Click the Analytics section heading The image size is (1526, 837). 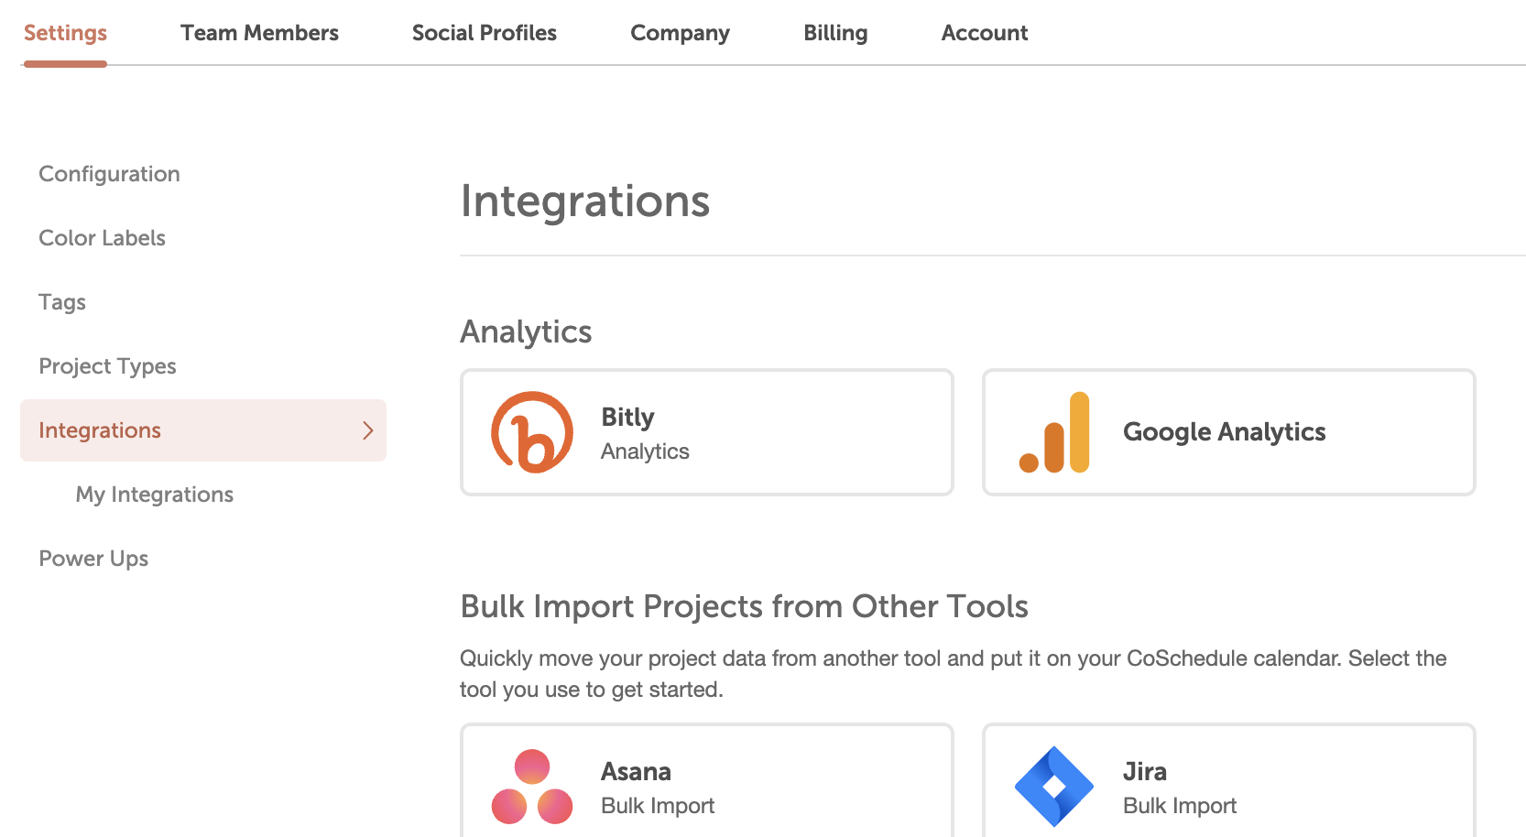pyautogui.click(x=526, y=332)
